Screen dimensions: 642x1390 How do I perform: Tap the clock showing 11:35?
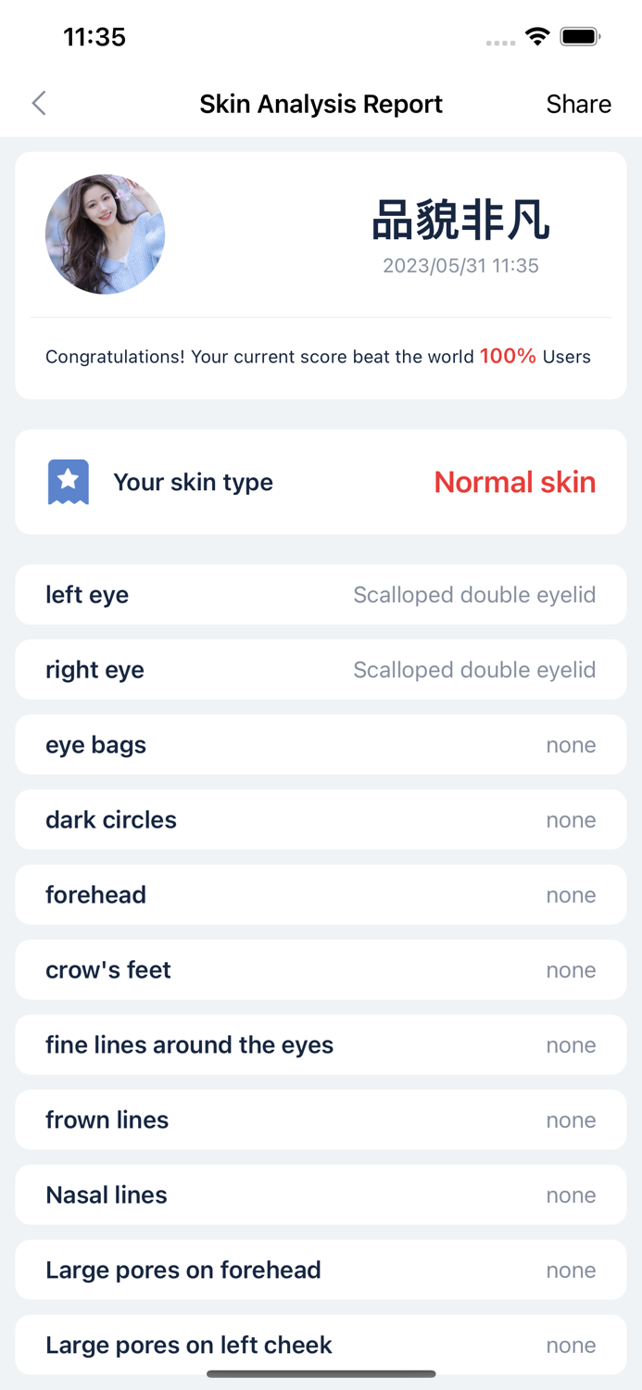pos(95,37)
